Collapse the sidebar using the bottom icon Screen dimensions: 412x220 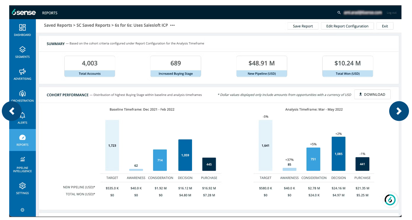tap(22, 210)
